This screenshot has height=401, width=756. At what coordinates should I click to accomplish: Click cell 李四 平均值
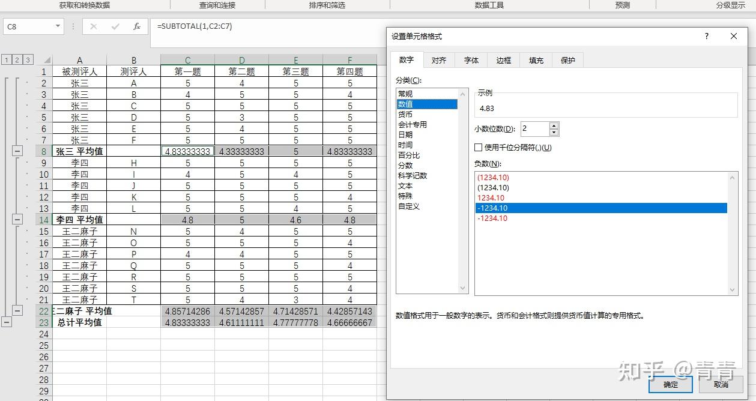tap(80, 220)
